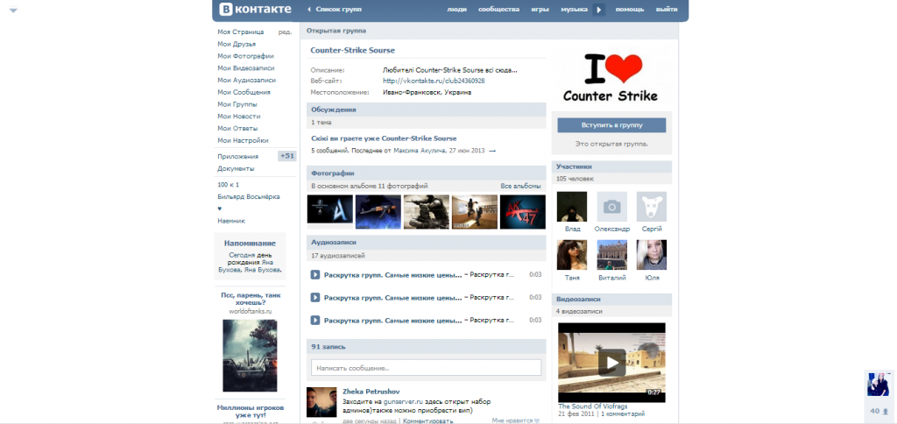This screenshot has height=424, width=897.
Task: Open Сергій's dog placeholder avatar
Action: (x=651, y=207)
